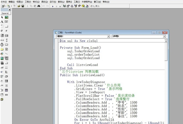
Task: Select the Data control tool
Action: pyautogui.click(x=7, y=58)
